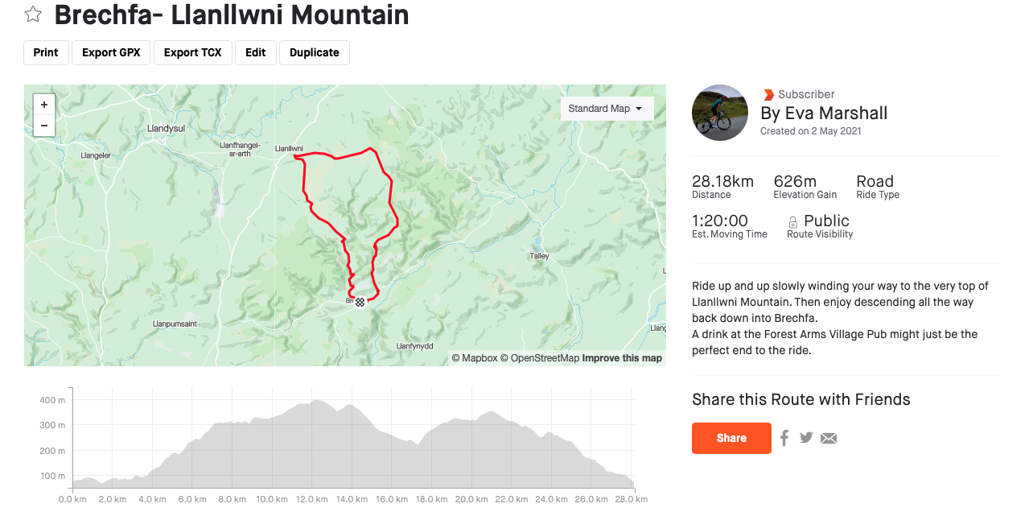This screenshot has width=1029, height=520.
Task: Share the route via email
Action: (829, 437)
